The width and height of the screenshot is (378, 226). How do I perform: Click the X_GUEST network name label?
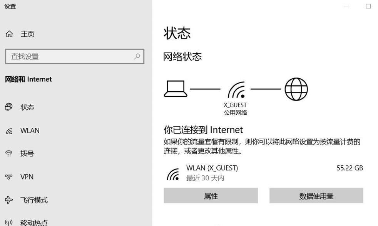pyautogui.click(x=235, y=105)
